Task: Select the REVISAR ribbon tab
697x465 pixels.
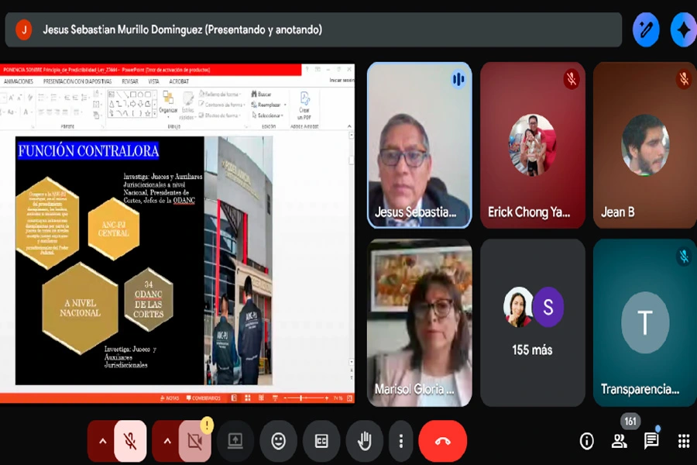Action: [129, 81]
